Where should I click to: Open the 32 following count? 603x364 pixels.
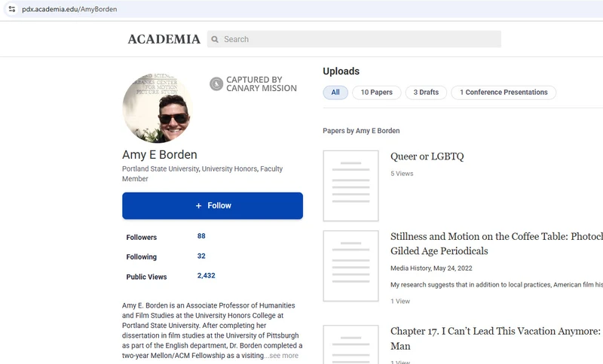coord(201,256)
